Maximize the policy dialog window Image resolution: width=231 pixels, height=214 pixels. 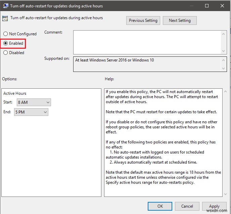pyautogui.click(x=207, y=6)
